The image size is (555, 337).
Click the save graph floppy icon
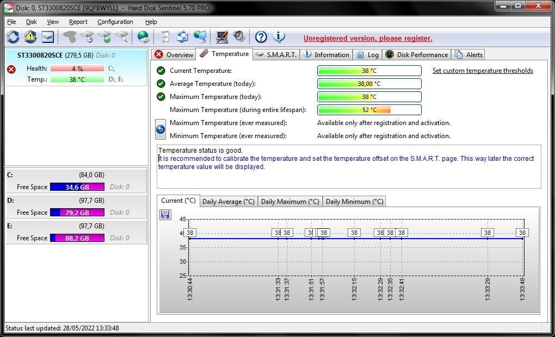coord(165,215)
